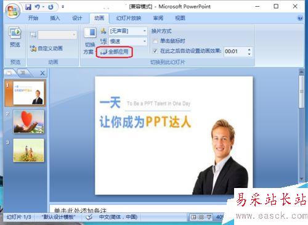The width and height of the screenshot is (308, 225).
Task: Start slide show from status bar
Action: [x=209, y=217]
